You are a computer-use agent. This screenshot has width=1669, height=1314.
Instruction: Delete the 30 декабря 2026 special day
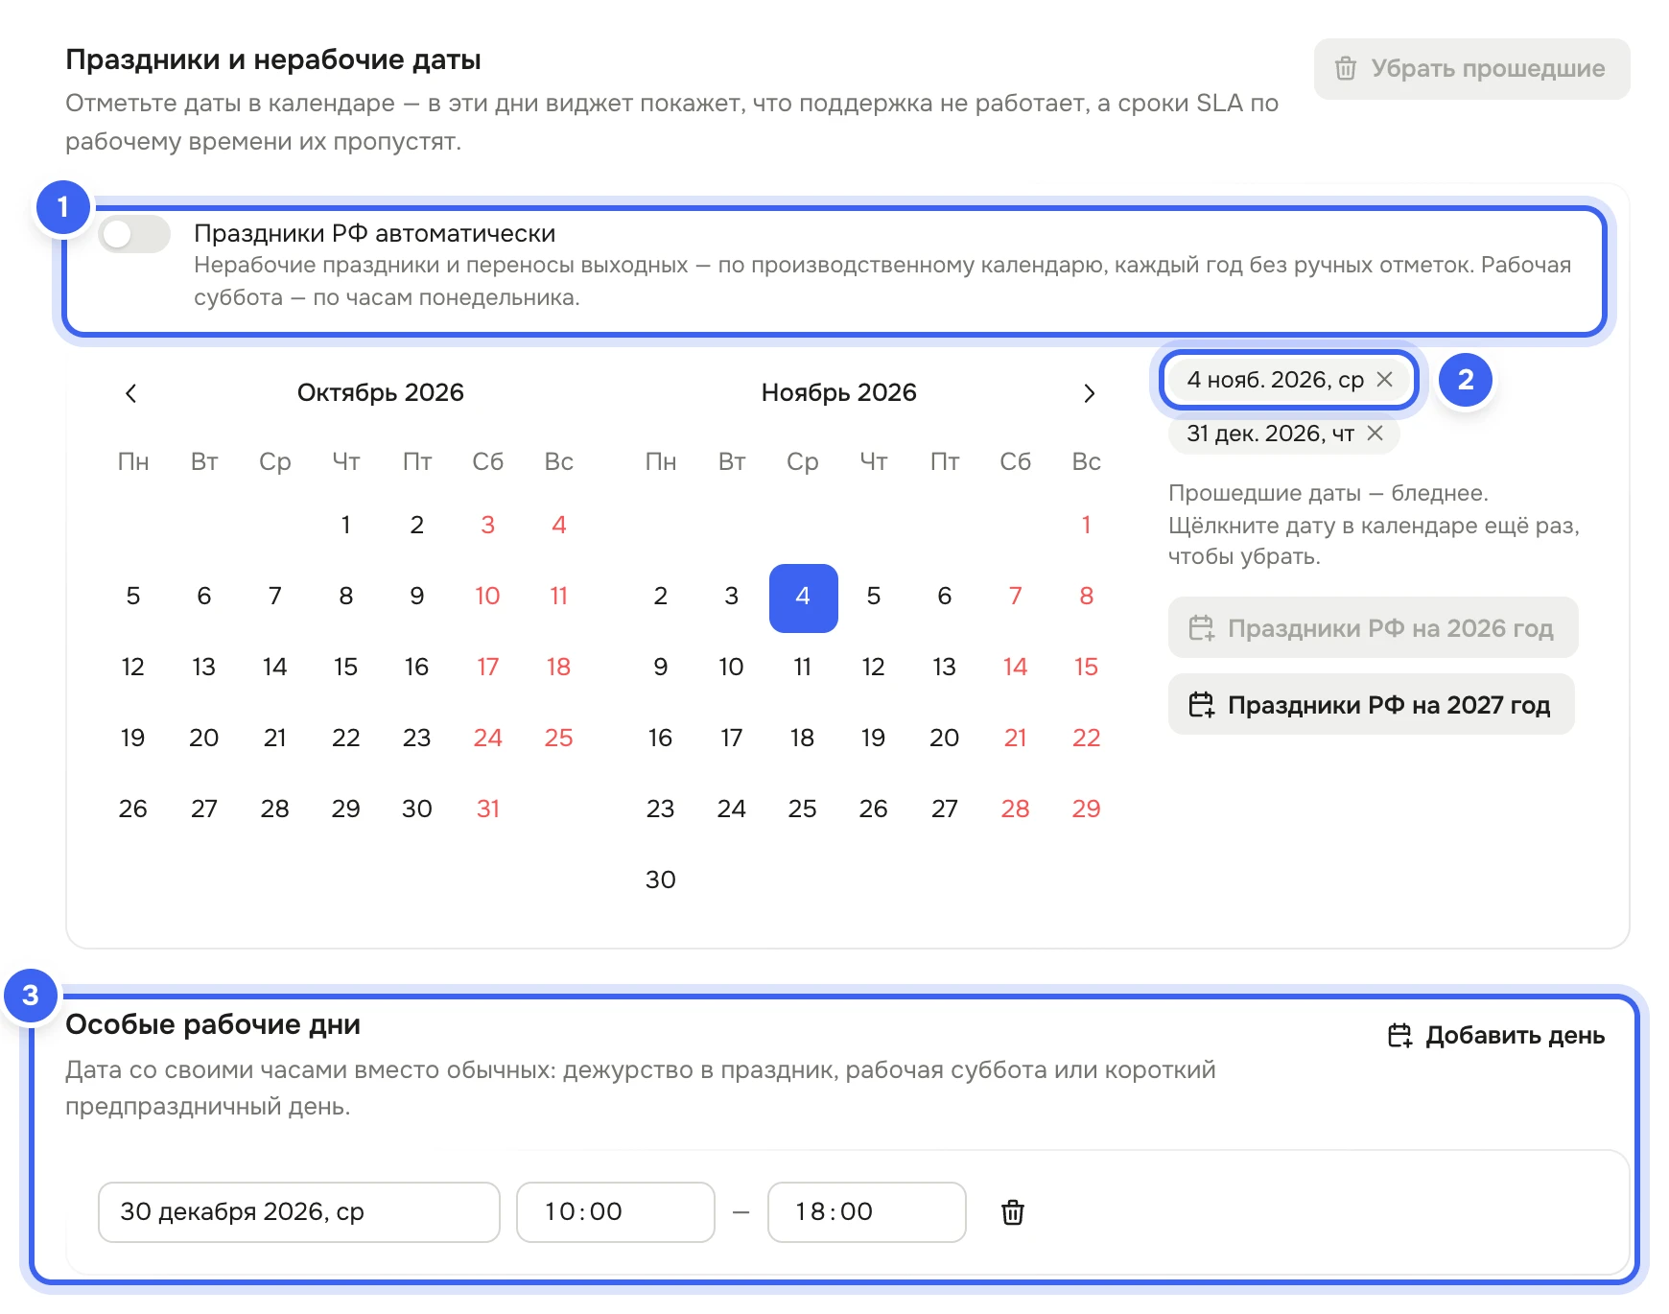tap(1013, 1212)
